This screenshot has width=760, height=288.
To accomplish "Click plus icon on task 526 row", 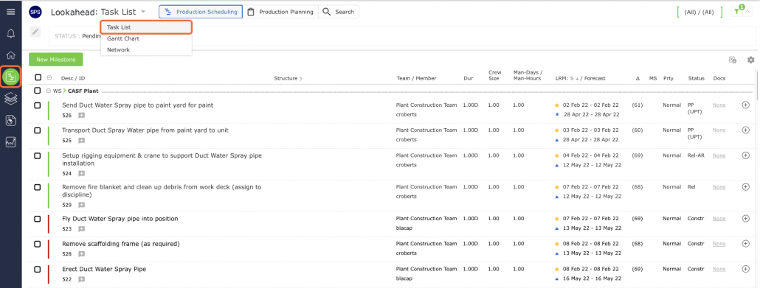I will click(745, 105).
